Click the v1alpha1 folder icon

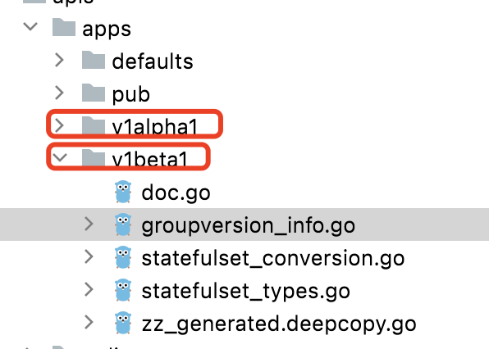coord(94,125)
